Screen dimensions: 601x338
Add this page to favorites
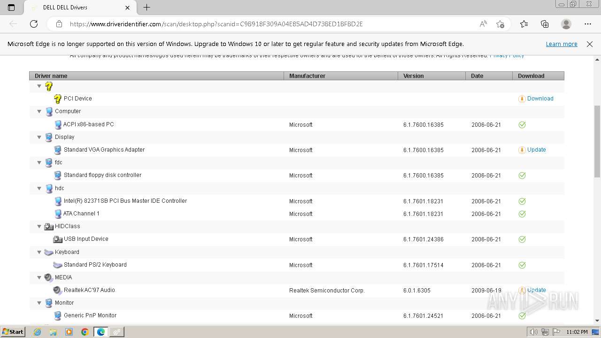point(500,24)
